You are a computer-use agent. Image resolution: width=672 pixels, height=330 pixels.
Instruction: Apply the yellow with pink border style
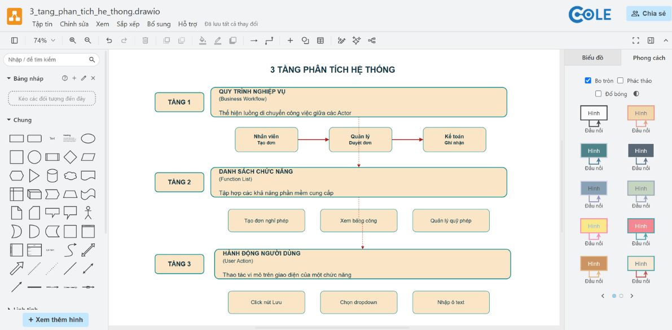pos(594,232)
